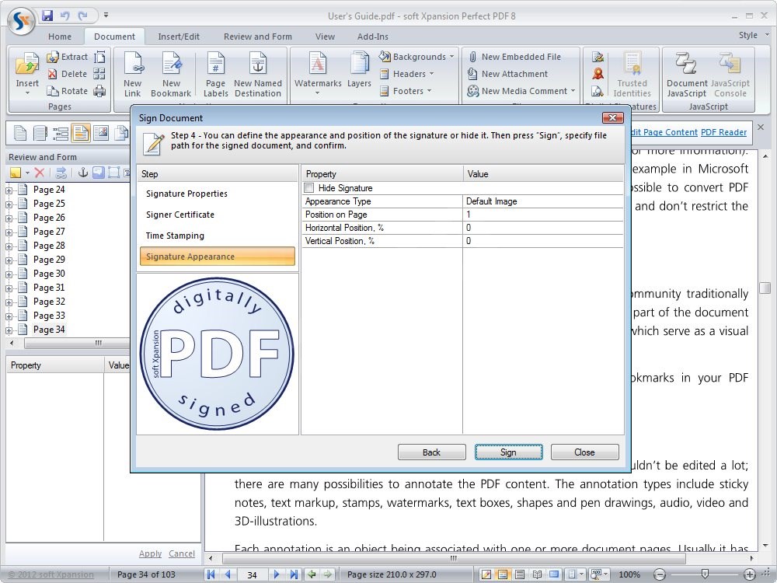Click the yellow sticky note icon
This screenshot has width=777, height=583.
click(16, 173)
